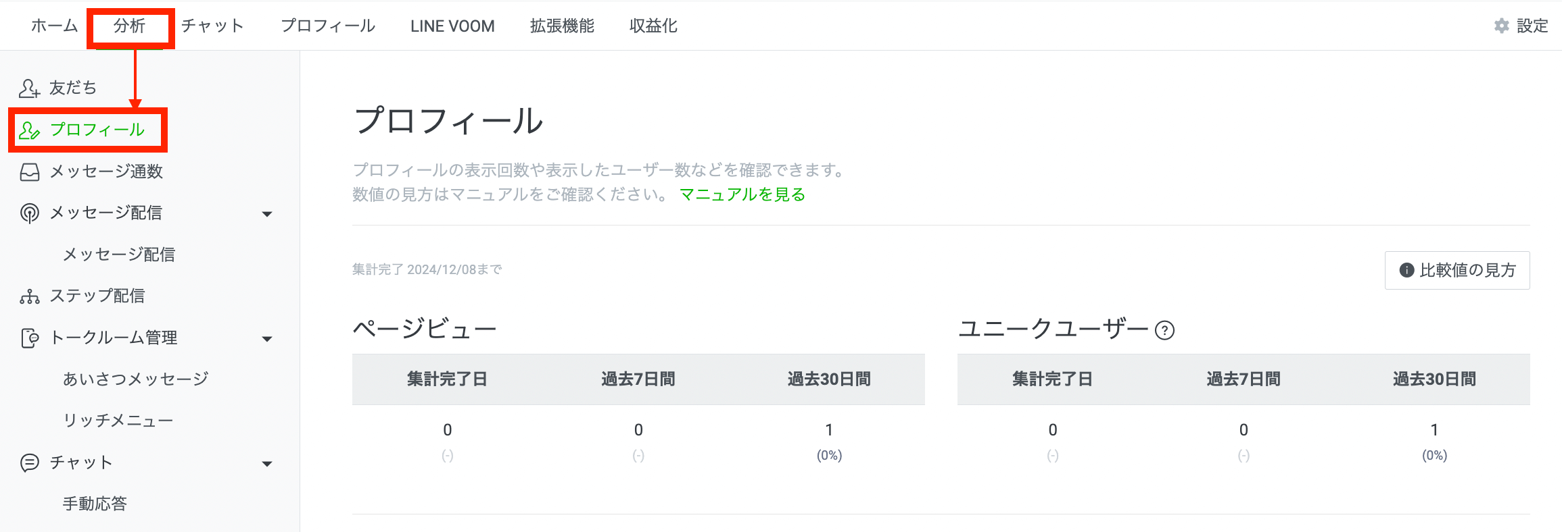The image size is (1562, 532).
Task: Click the トークルーム管理 document icon
Action: (x=29, y=338)
